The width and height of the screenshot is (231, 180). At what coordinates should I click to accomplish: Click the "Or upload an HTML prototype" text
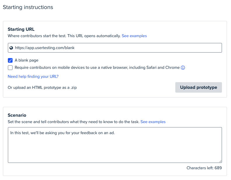point(42,88)
